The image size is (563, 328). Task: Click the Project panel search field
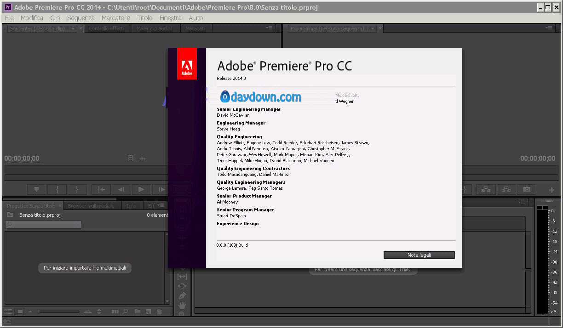(43, 225)
